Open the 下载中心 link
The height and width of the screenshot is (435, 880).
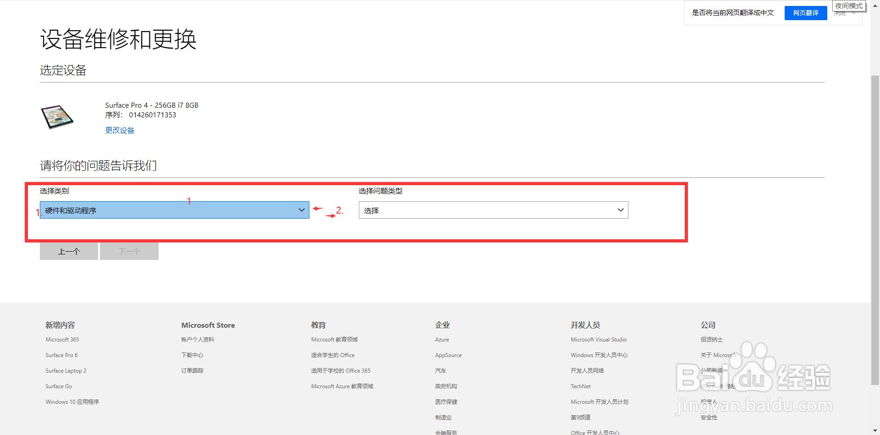point(192,355)
